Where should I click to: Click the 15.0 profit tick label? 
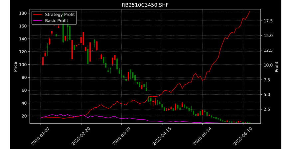[267, 35]
